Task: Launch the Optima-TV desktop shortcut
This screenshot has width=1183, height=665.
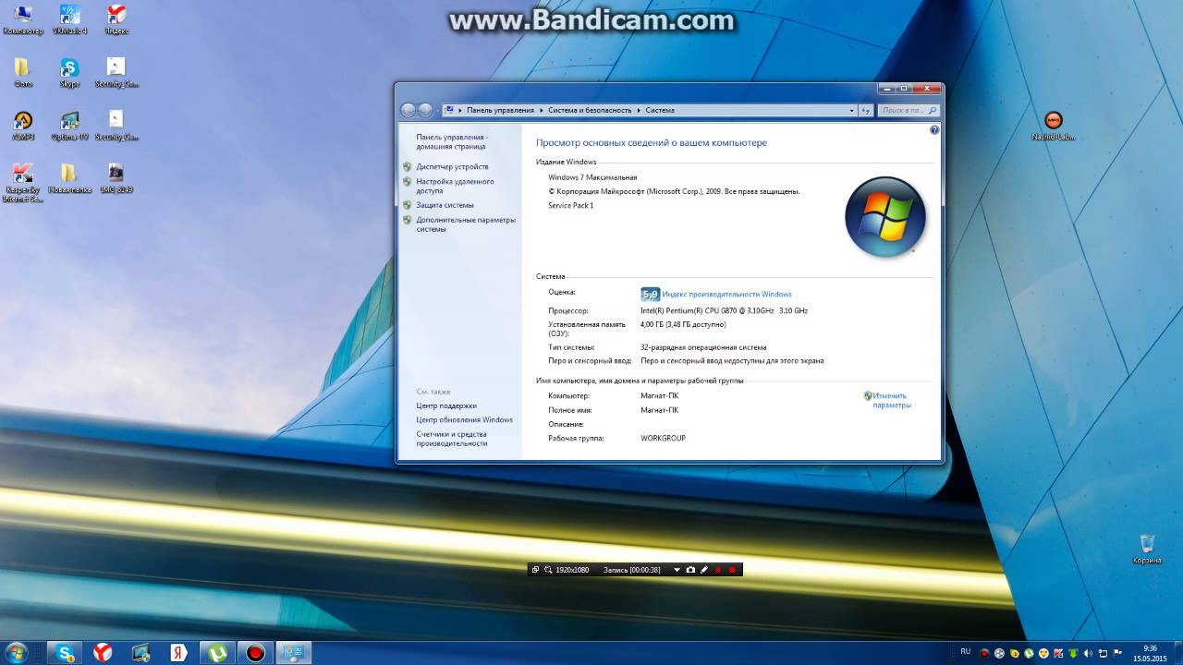Action: 69,126
